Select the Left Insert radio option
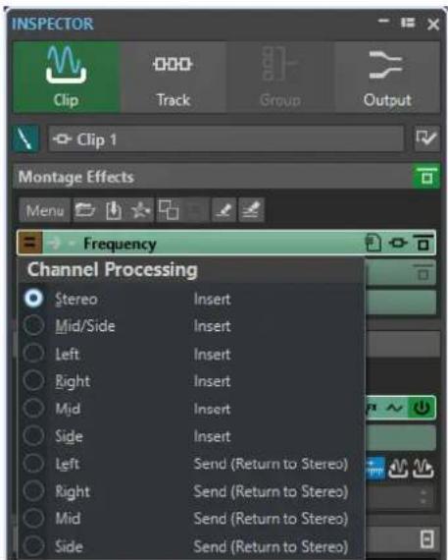 pyautogui.click(x=33, y=354)
